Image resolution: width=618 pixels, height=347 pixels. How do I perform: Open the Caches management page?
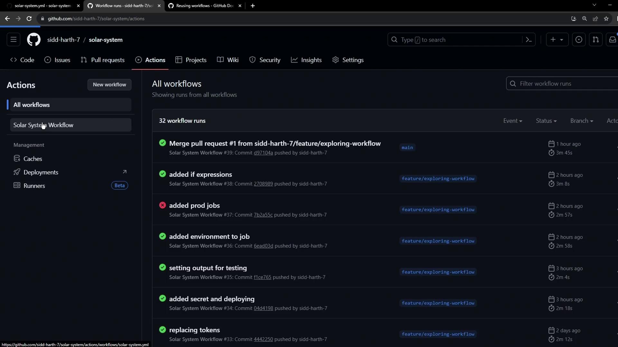tap(33, 159)
